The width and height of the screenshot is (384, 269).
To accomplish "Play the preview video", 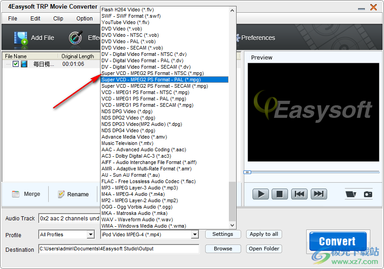I will click(x=261, y=194).
